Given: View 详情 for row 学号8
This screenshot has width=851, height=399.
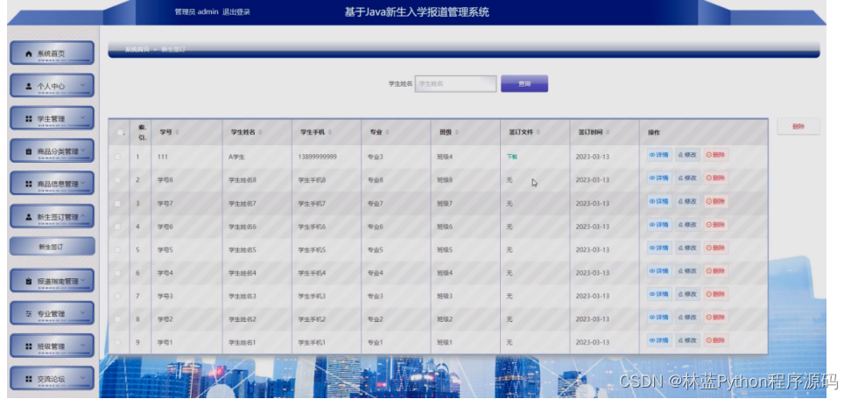Looking at the screenshot, I should point(659,178).
